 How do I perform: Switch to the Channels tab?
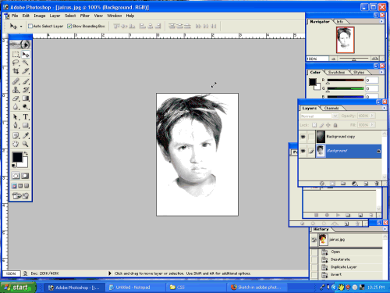[x=331, y=108]
